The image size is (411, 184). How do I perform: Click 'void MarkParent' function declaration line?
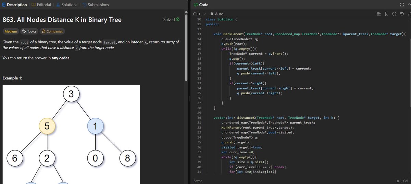(310, 34)
